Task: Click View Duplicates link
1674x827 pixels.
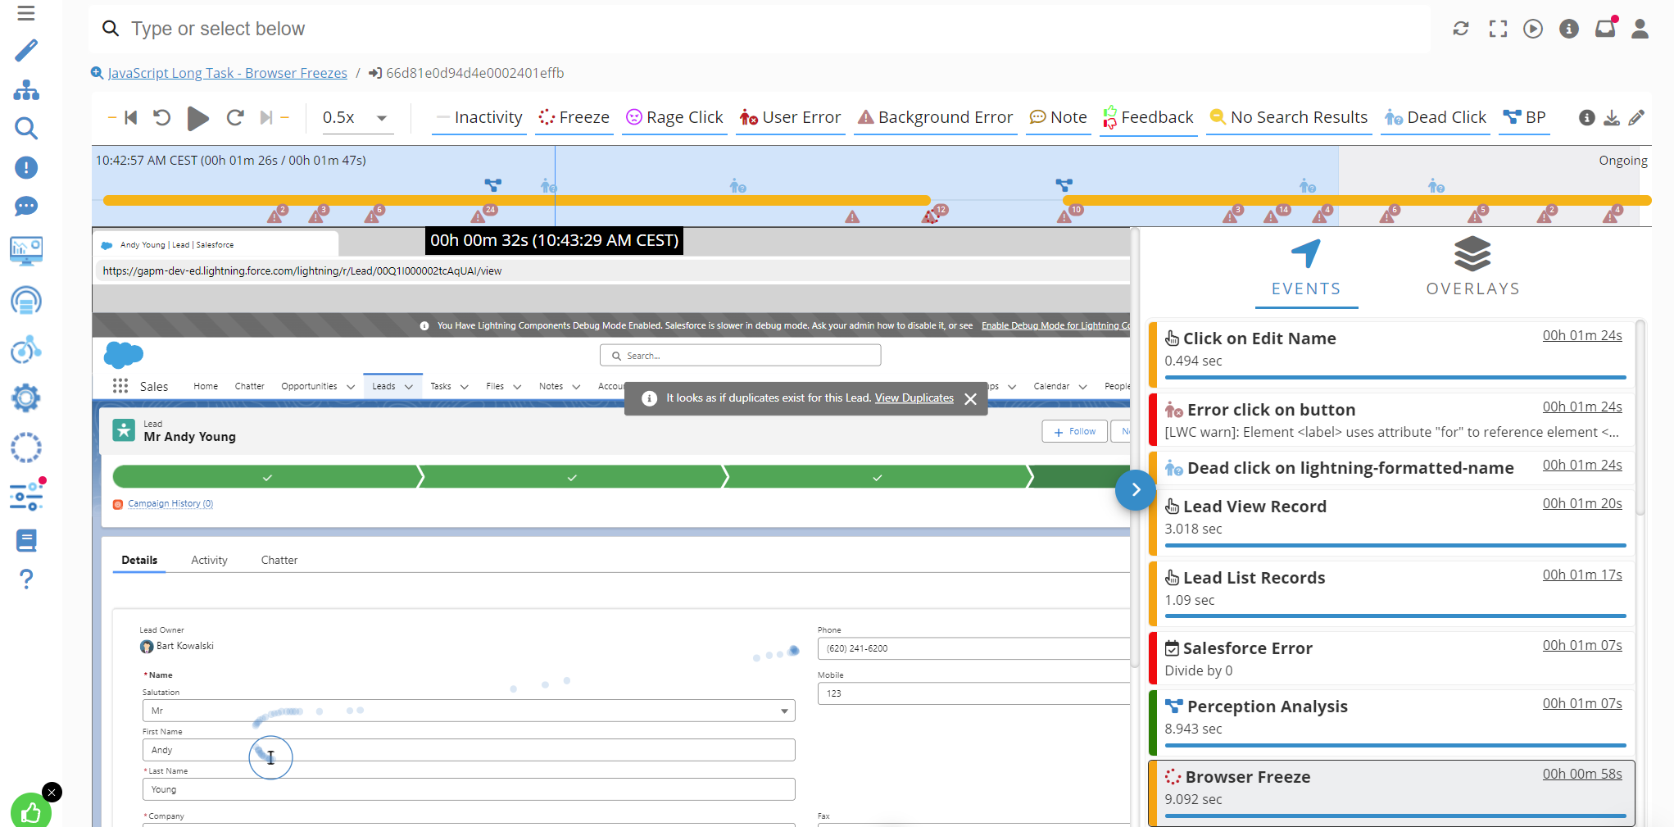Action: pos(914,398)
